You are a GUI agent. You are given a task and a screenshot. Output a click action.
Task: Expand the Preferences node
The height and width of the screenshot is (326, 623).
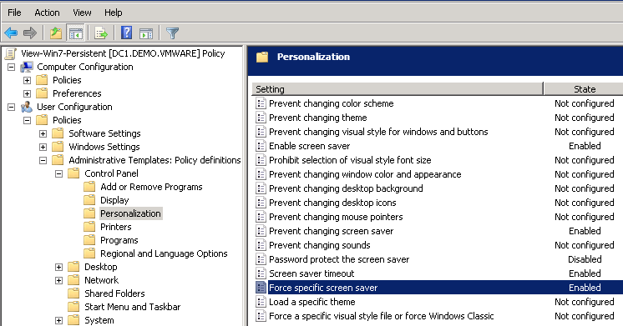point(27,94)
